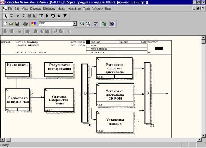Image resolution: width=206 pixels, height=148 pixels.
Task: Toggle the Model Explorer tree icon
Action: 104,24
